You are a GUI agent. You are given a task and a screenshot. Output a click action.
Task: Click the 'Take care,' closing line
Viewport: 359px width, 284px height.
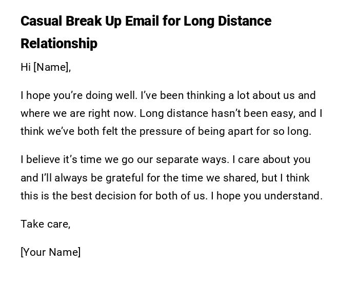tap(45, 224)
